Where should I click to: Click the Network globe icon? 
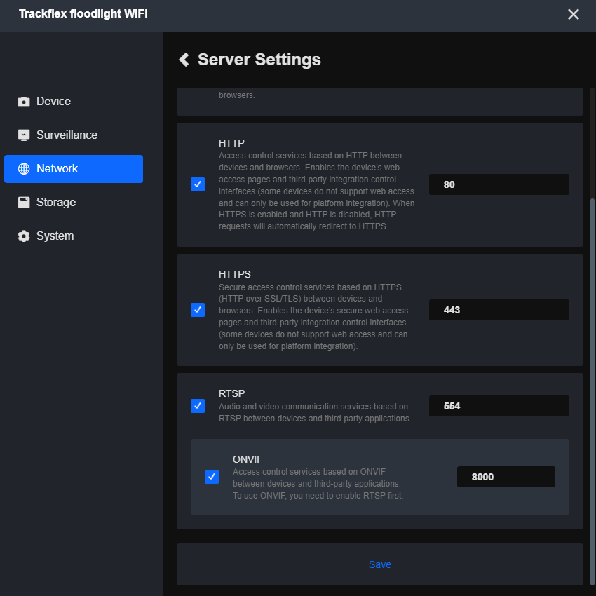click(24, 169)
